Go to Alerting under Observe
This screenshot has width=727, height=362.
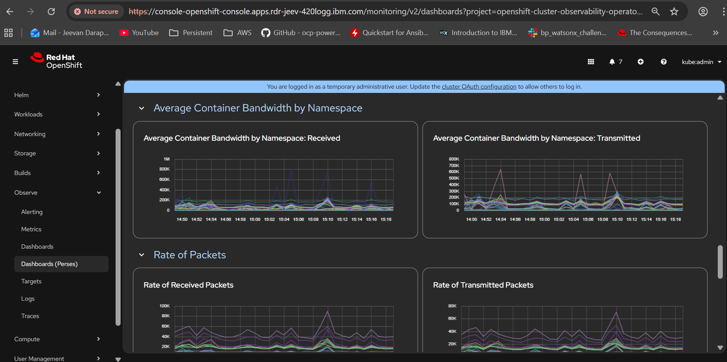pyautogui.click(x=32, y=212)
